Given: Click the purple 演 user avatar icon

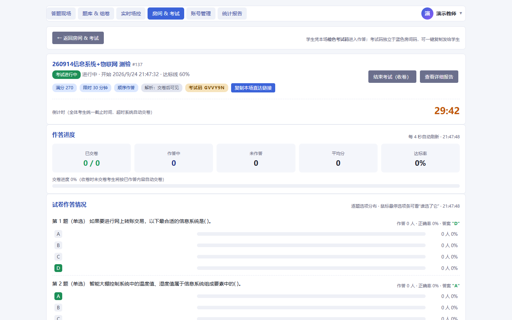Looking at the screenshot, I should (427, 14).
